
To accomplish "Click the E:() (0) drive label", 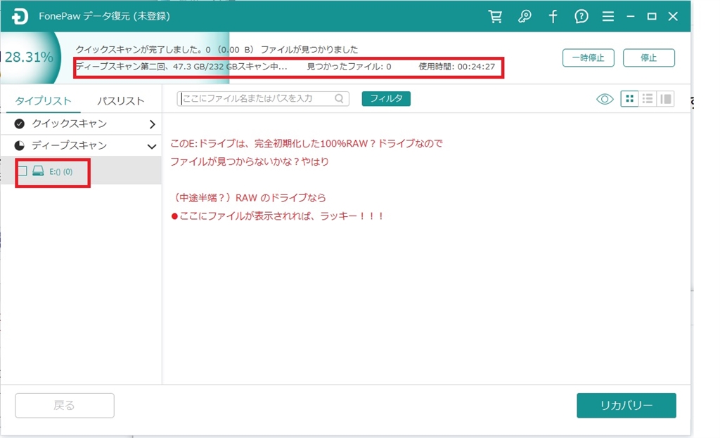I will click(61, 172).
